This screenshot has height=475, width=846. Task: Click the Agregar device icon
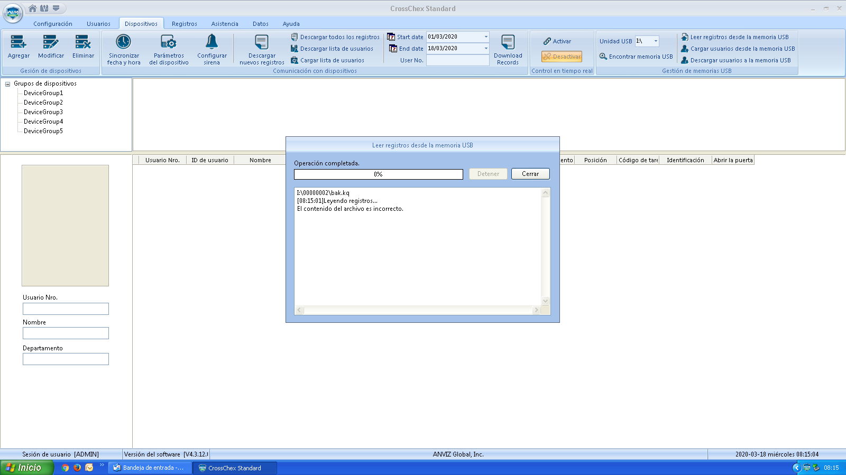pos(19,42)
